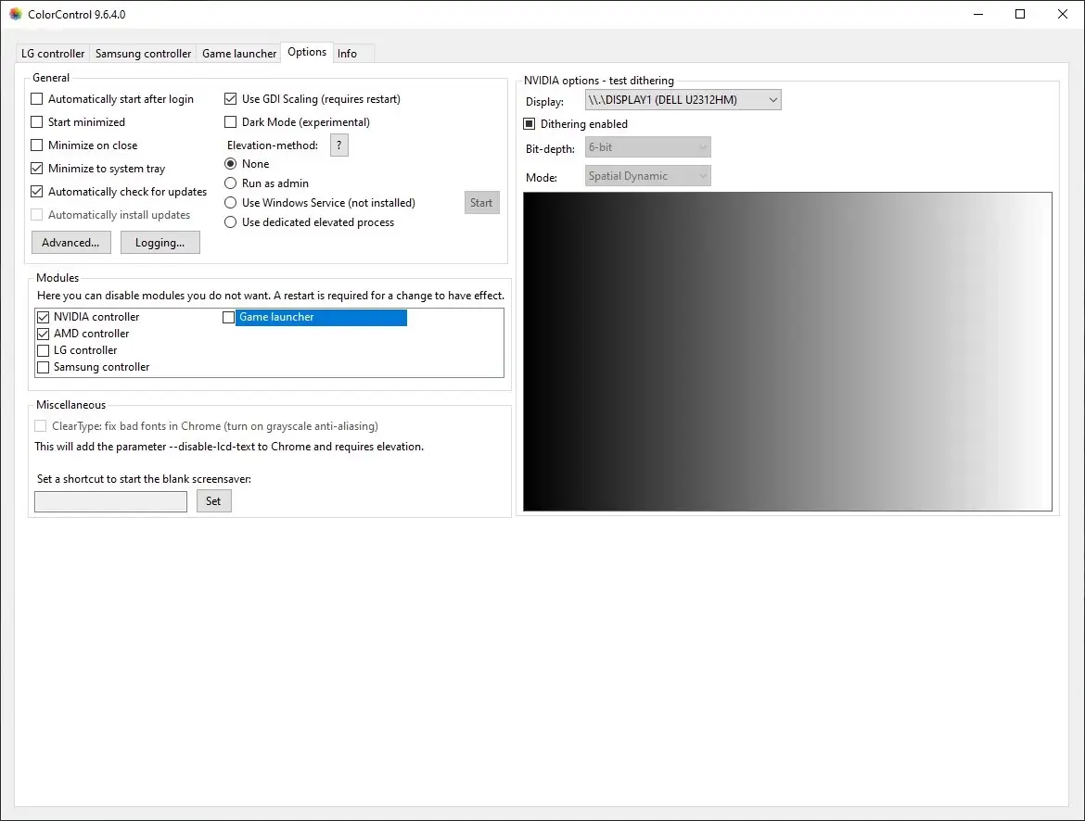Enable Dark Mode (experimental)

tap(230, 121)
